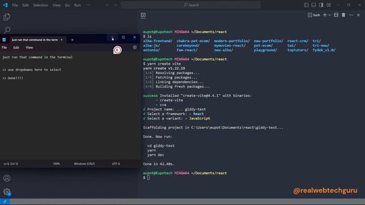Select the bash terminal profile

tap(314, 15)
